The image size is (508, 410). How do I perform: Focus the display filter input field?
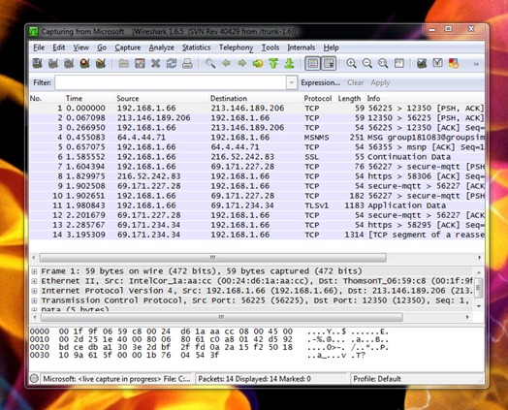tap(171, 83)
